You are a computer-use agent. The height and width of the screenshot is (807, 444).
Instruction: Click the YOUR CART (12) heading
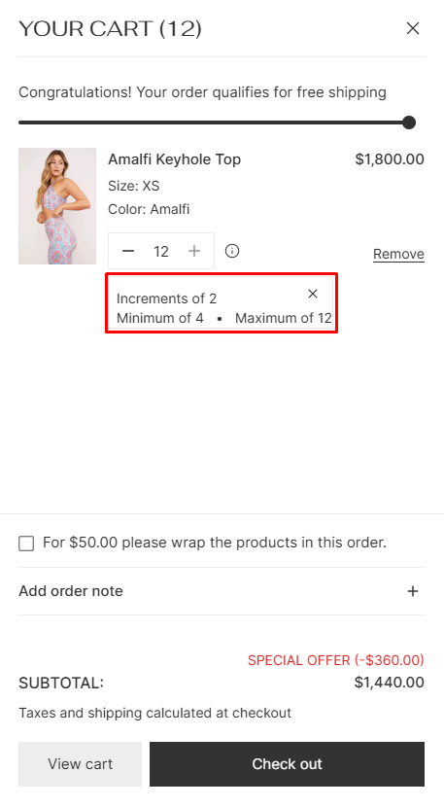tap(110, 29)
